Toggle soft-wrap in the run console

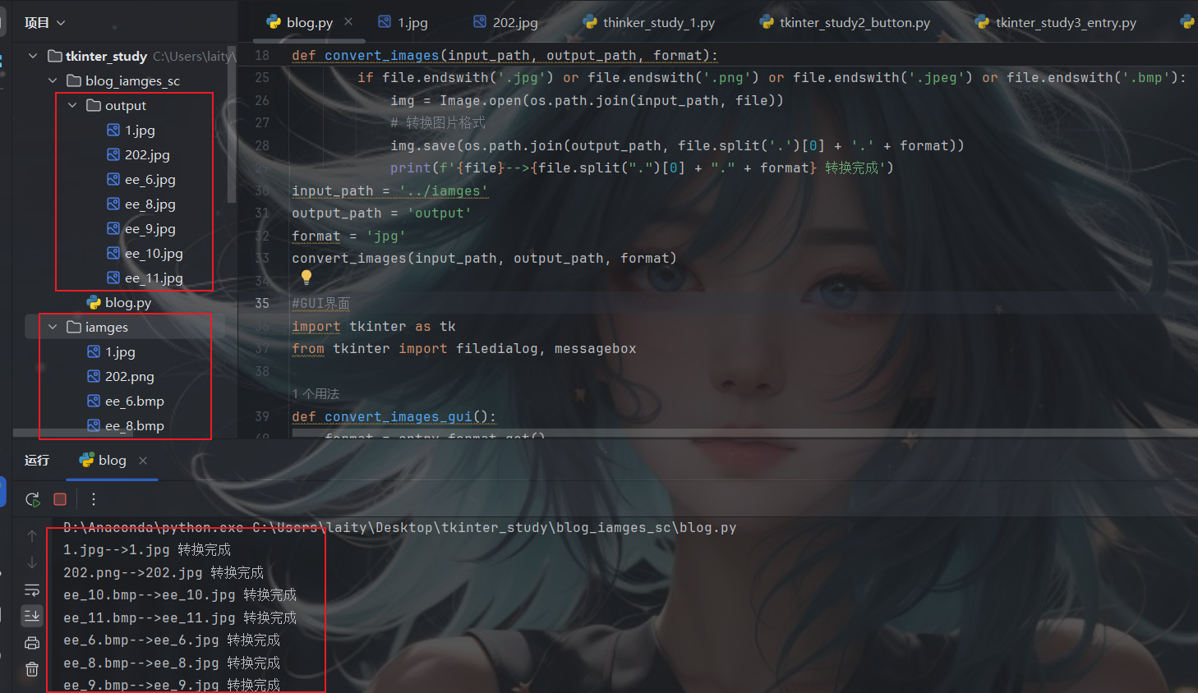pyautogui.click(x=32, y=590)
